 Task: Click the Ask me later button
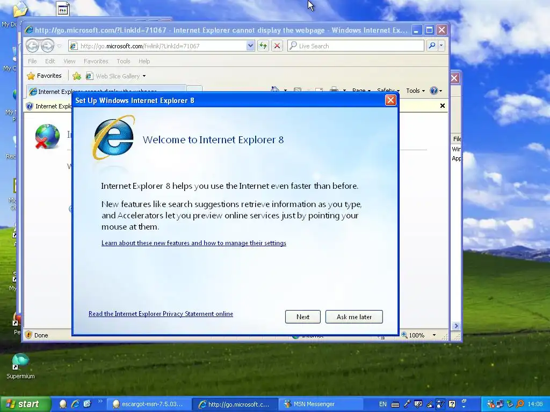click(354, 317)
